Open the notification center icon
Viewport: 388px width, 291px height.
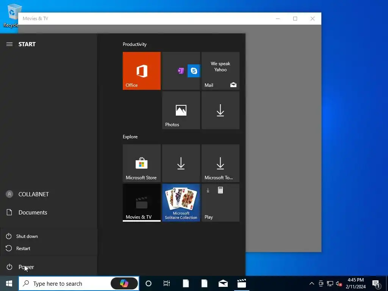pos(376,284)
